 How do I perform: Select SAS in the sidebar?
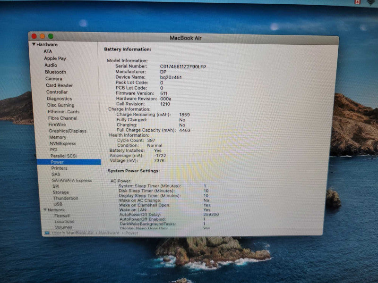point(56,174)
